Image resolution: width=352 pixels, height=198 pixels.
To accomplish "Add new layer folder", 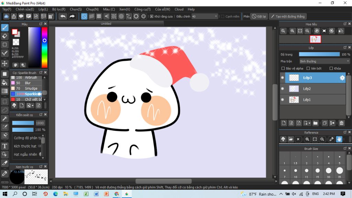I will 316,123.
